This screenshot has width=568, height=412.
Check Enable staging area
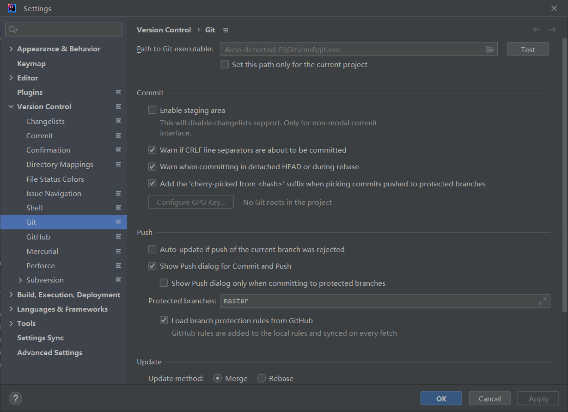click(x=152, y=110)
